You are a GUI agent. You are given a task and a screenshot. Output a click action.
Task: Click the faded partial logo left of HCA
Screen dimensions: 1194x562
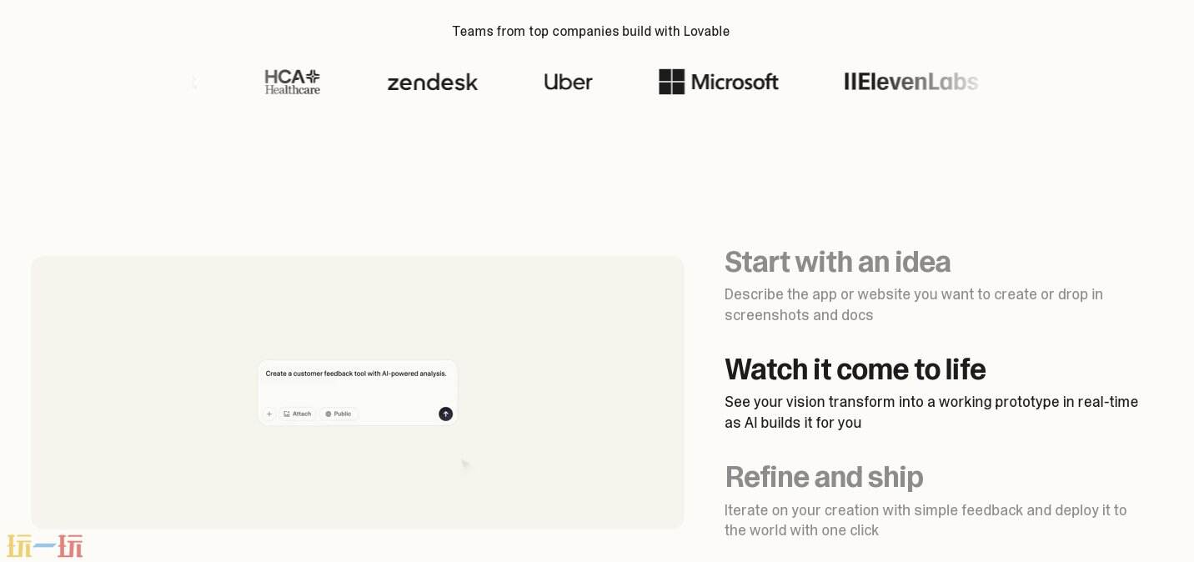tap(193, 82)
